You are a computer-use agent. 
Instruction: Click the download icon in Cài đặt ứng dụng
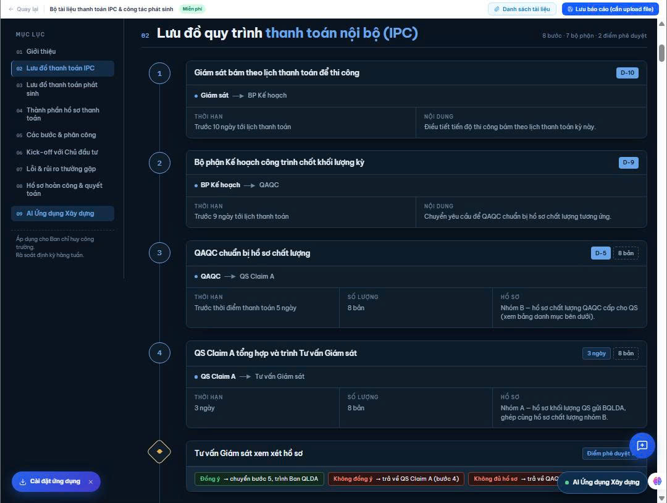coord(23,482)
